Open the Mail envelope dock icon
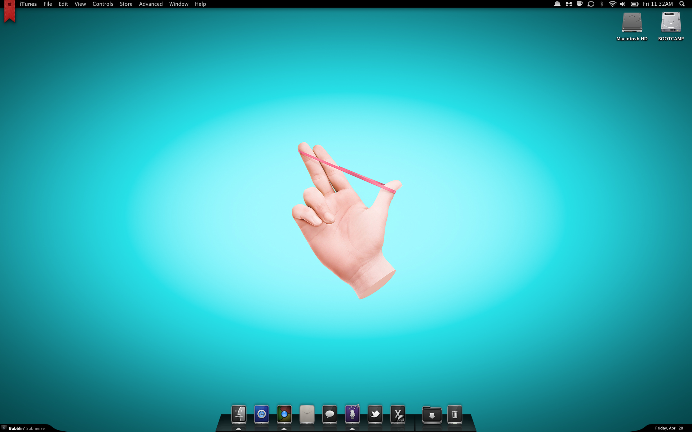 click(x=307, y=414)
